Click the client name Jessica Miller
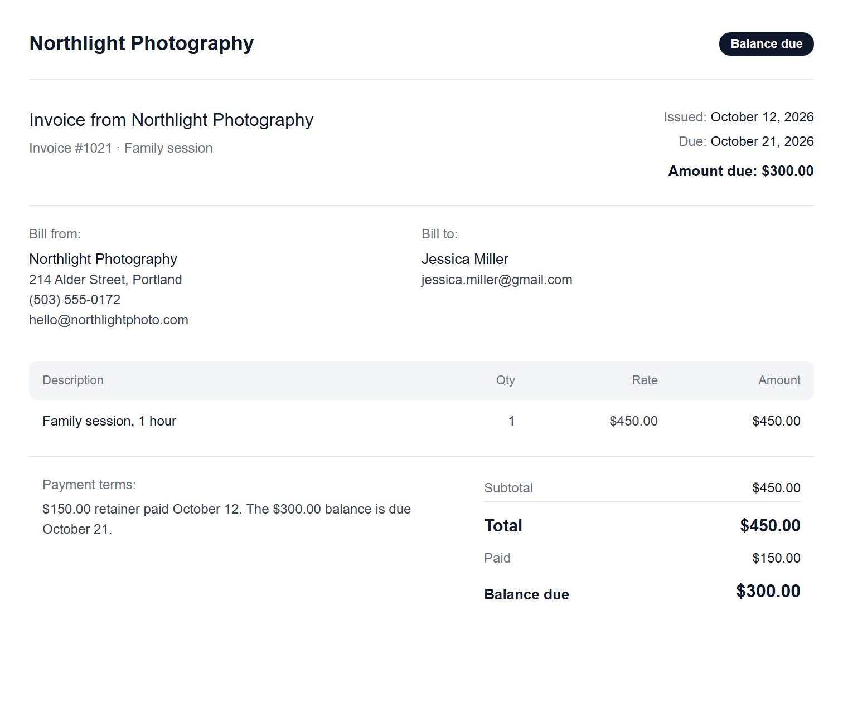Screen dimensions: 843x713 465,259
